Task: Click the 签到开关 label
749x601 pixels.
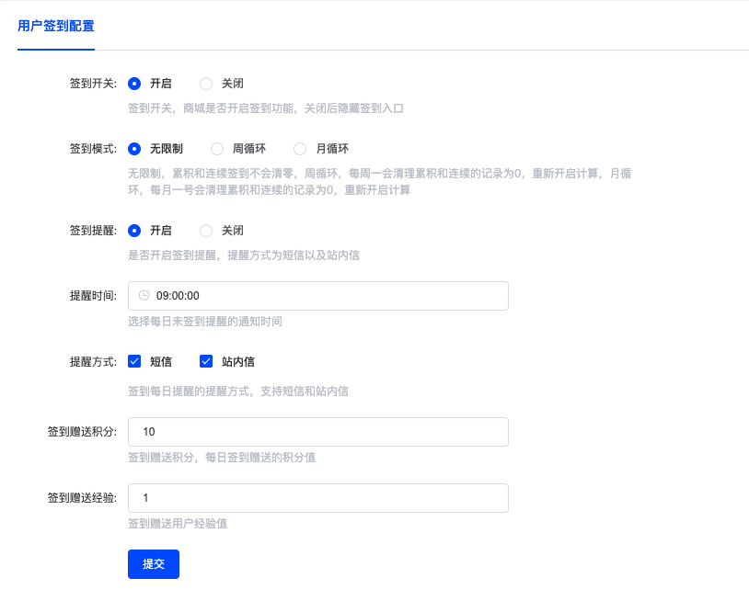Action: pos(93,84)
